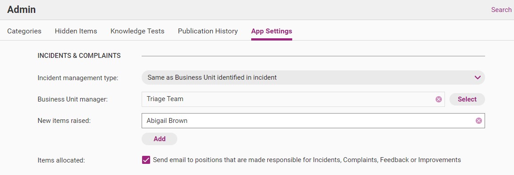
Task: Click the 'Business Unit manager:' label
Action: click(x=73, y=99)
